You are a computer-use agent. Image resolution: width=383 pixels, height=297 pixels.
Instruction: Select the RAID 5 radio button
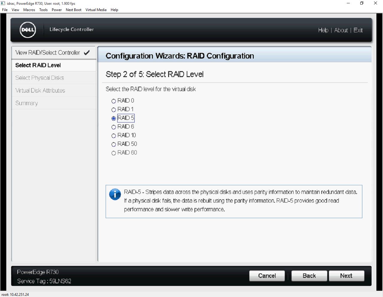pyautogui.click(x=113, y=118)
